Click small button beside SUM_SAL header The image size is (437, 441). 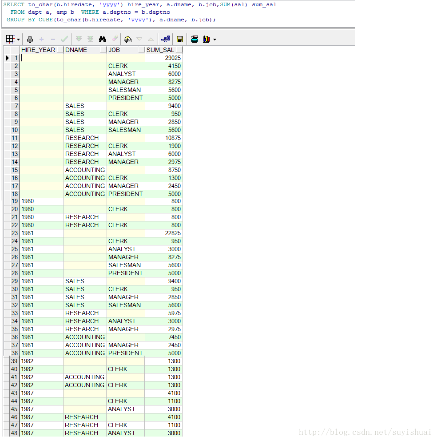click(x=179, y=50)
